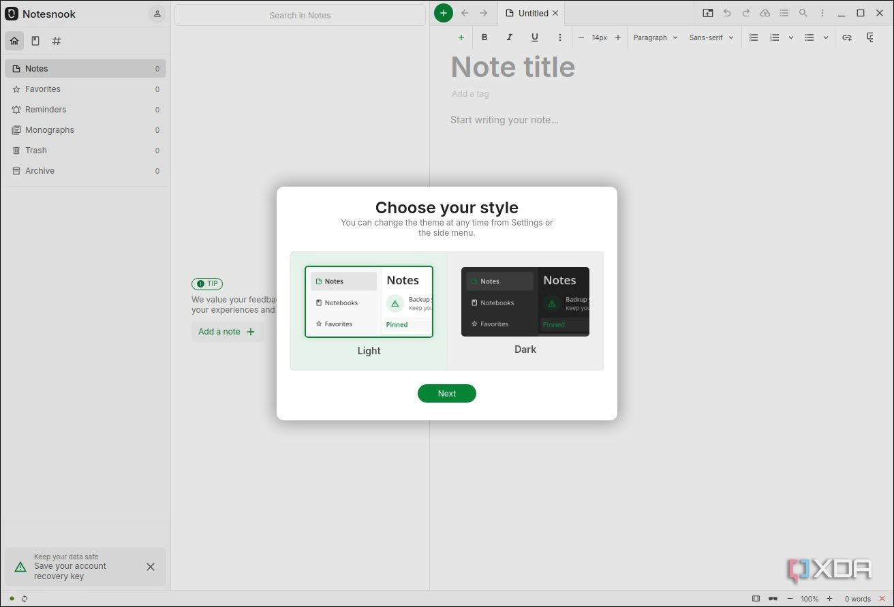This screenshot has width=894, height=607.
Task: Insert a link
Action: tap(847, 37)
